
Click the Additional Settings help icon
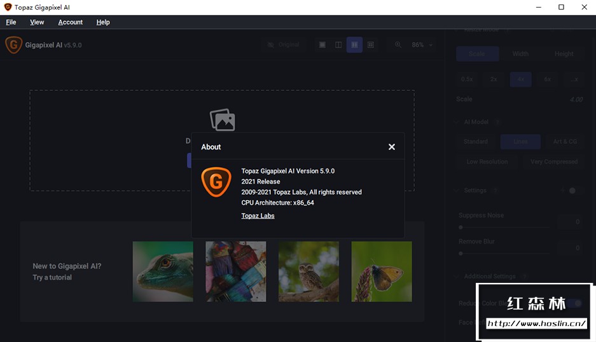[x=525, y=277]
